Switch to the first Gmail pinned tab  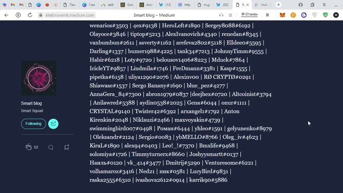[13, 5]
